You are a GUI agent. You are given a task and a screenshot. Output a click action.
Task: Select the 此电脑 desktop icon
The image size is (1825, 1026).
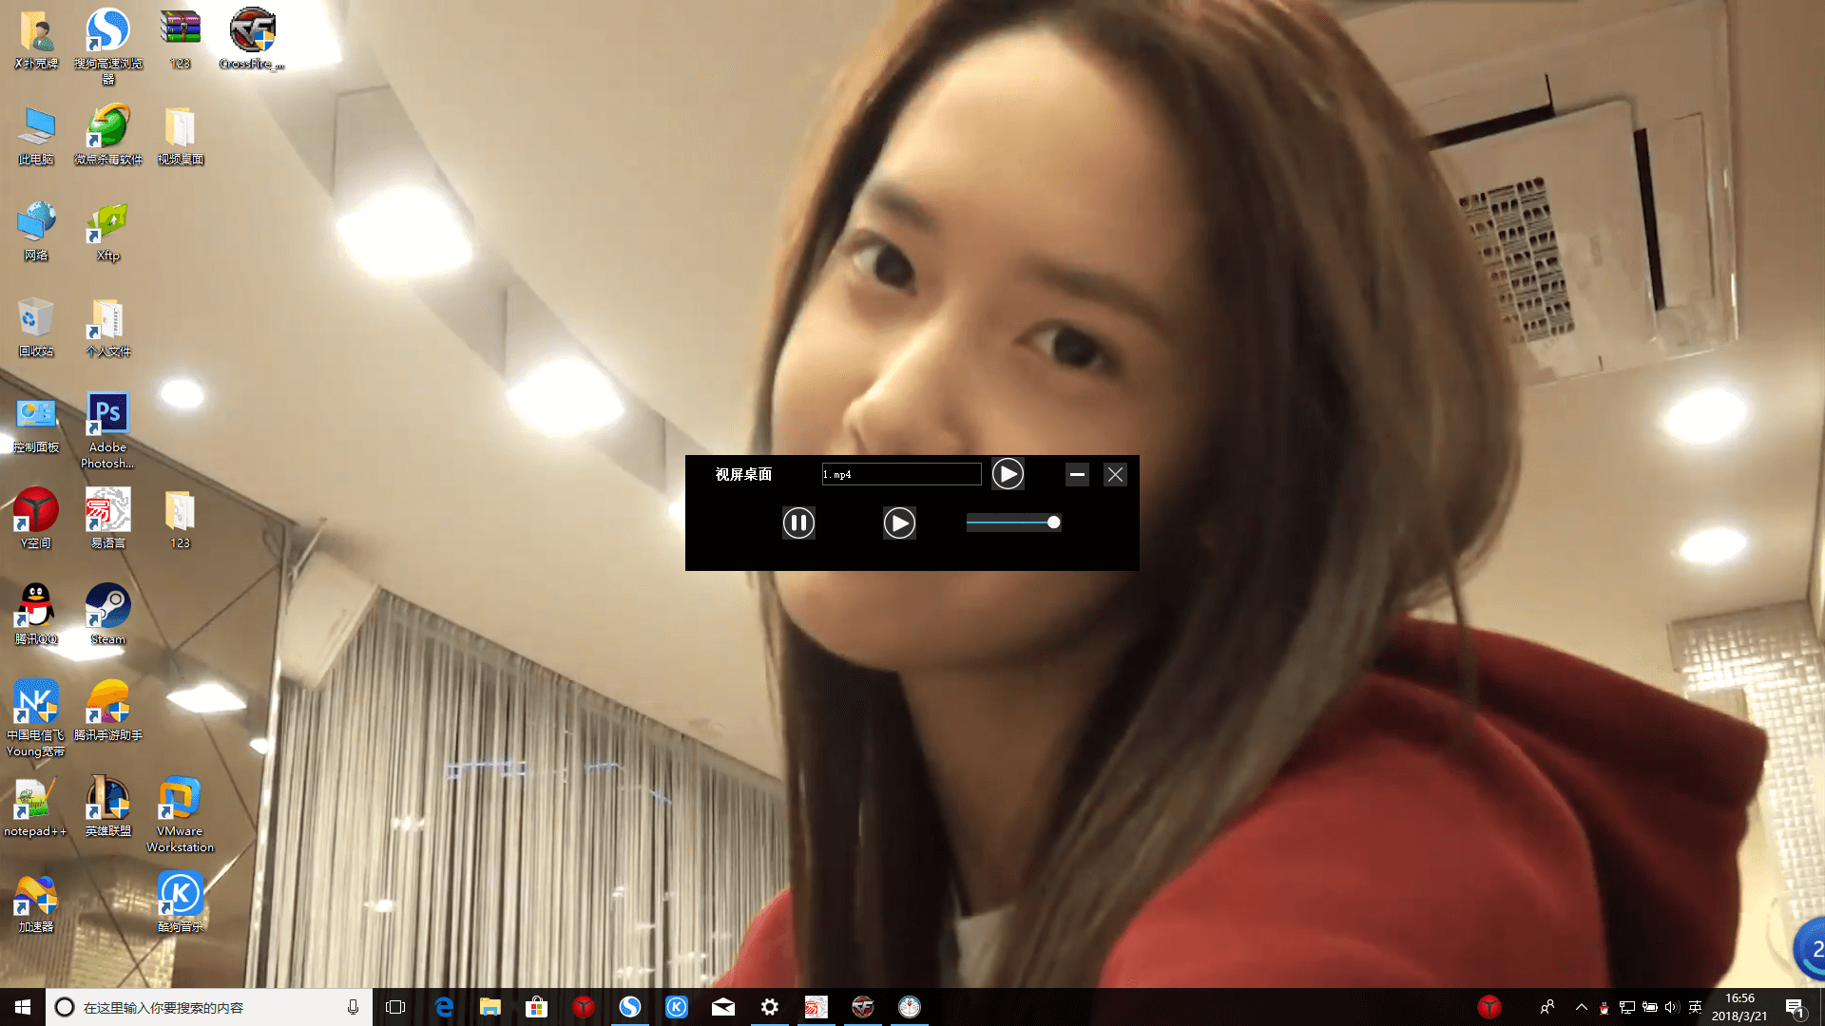(36, 136)
